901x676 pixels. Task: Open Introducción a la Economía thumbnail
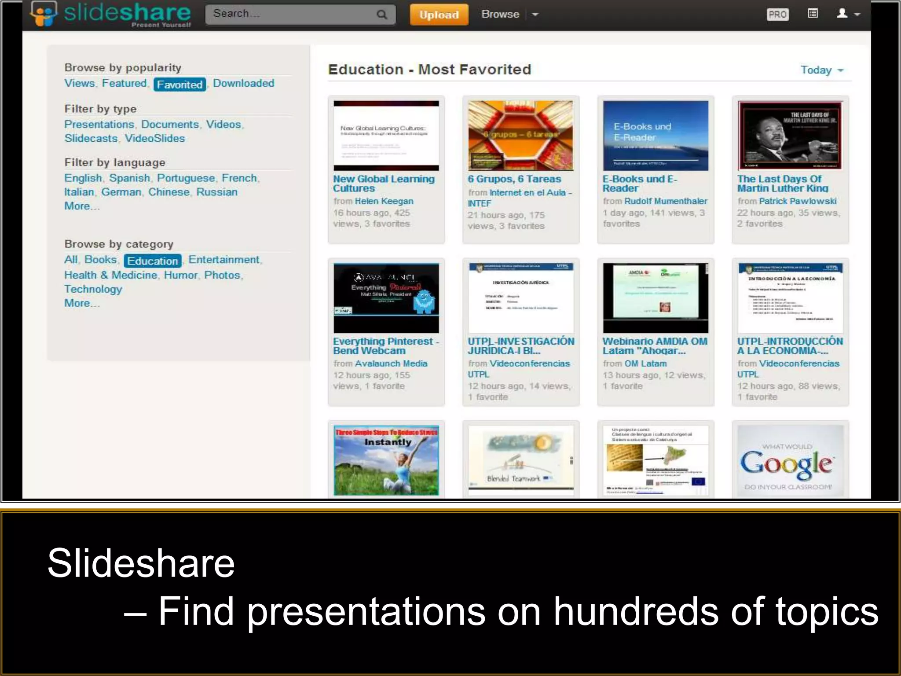point(790,298)
